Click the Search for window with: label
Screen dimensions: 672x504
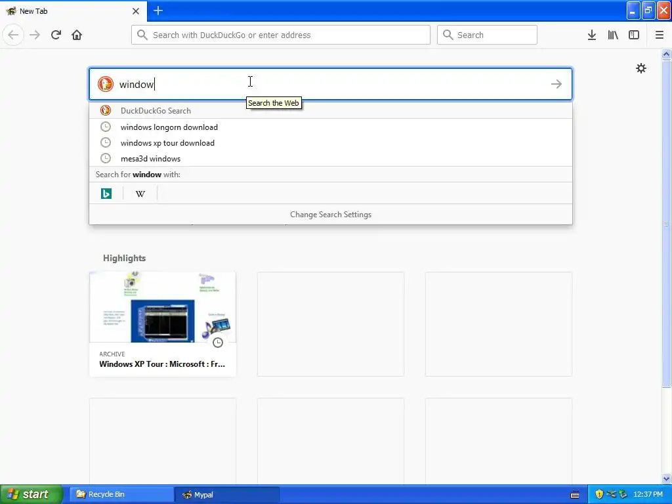click(x=138, y=175)
